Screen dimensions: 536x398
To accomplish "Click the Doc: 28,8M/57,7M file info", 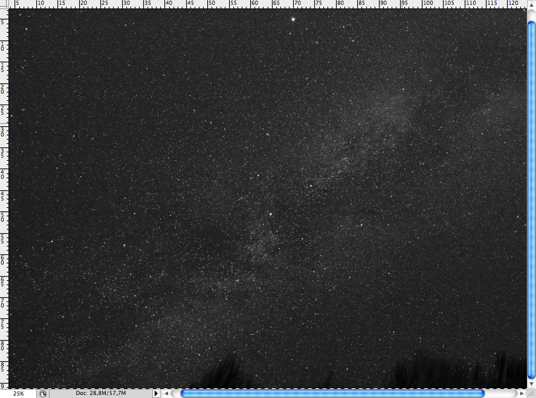I will coord(101,393).
